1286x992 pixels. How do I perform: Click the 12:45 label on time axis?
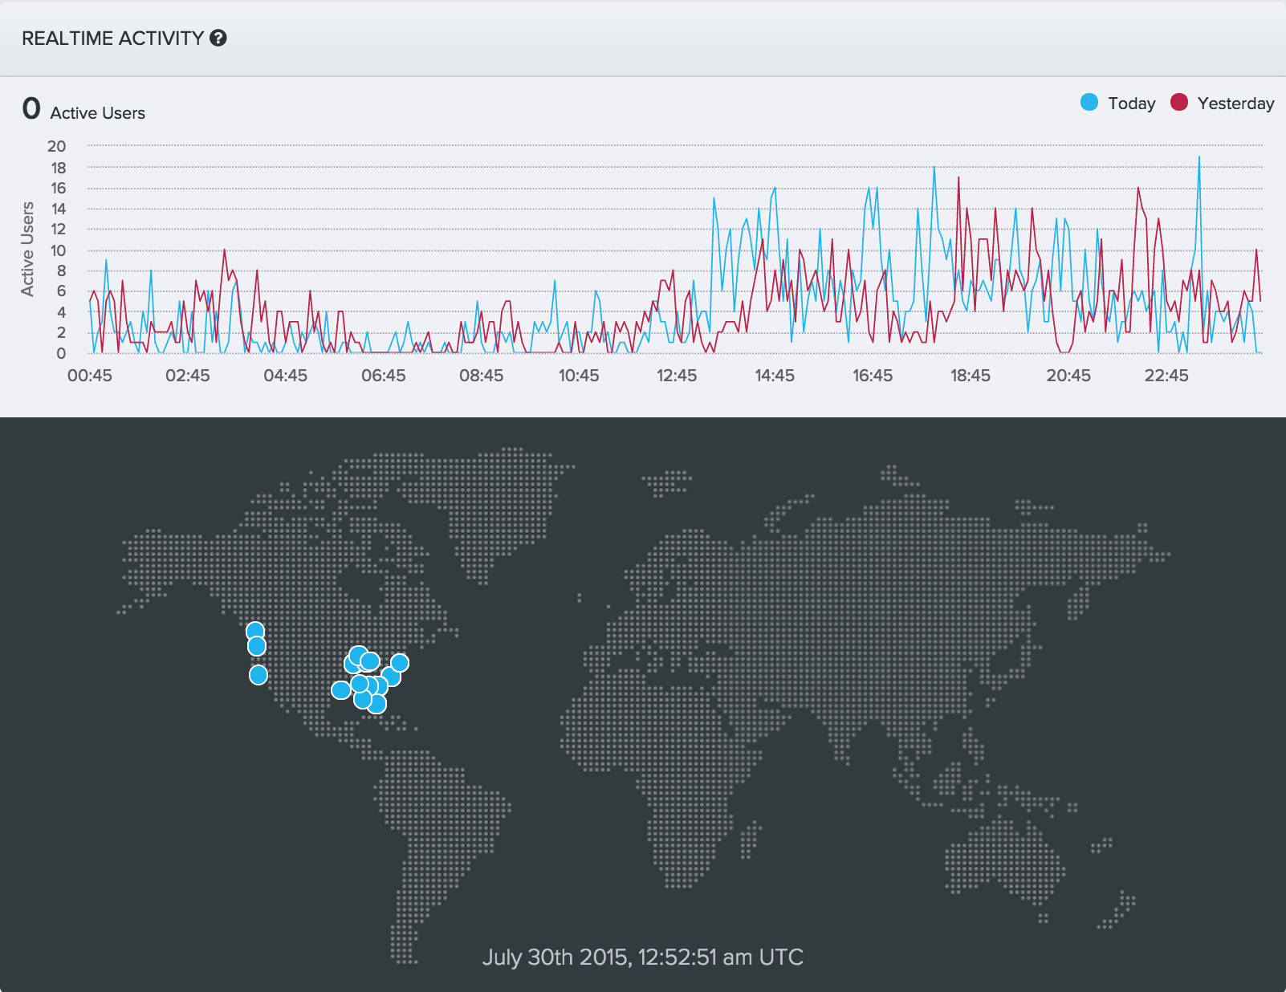coord(677,376)
